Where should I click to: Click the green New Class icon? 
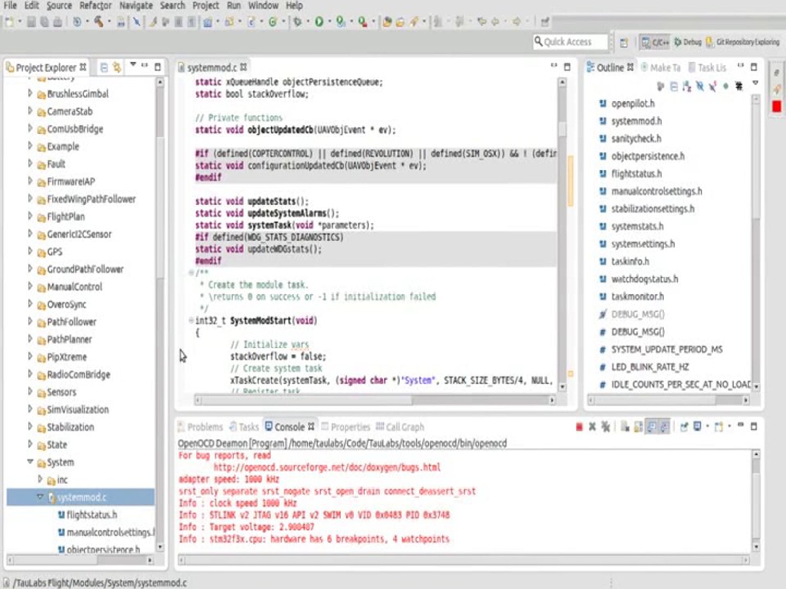(x=272, y=22)
